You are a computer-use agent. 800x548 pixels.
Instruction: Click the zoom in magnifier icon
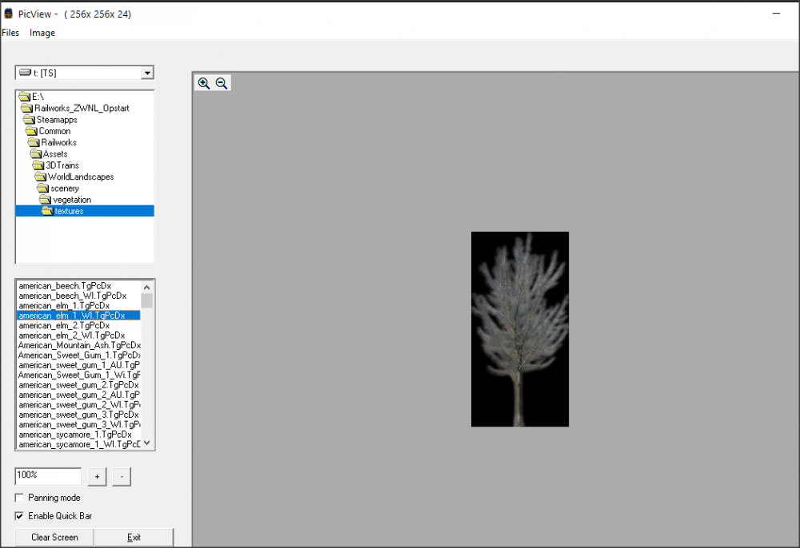pyautogui.click(x=204, y=83)
